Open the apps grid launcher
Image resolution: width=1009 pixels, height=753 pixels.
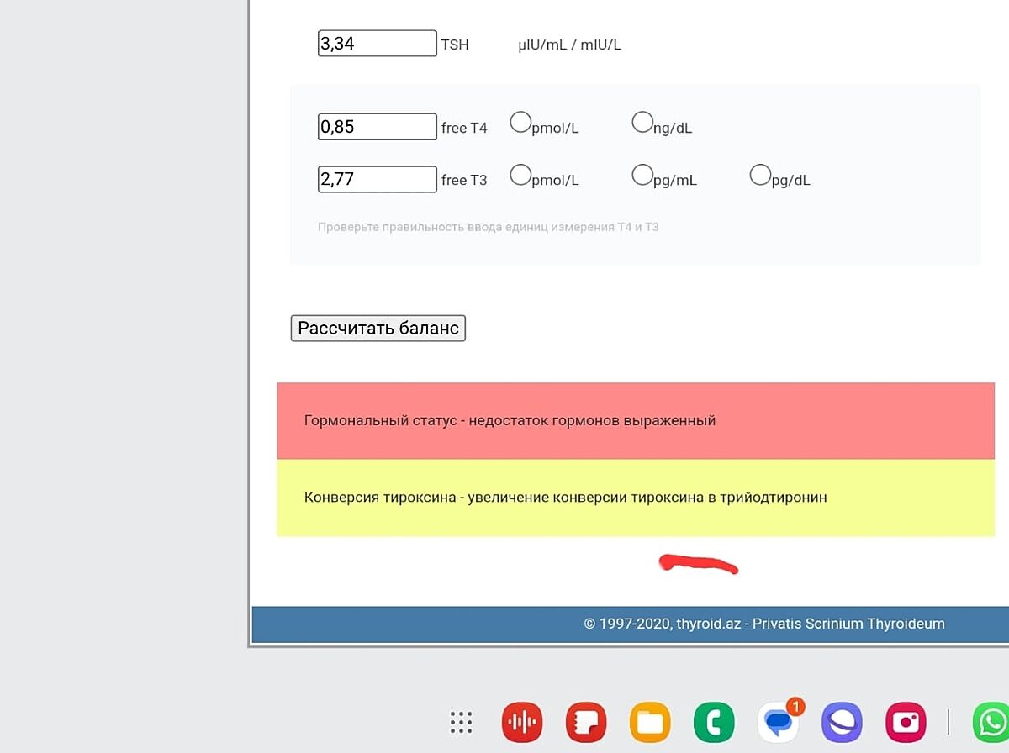pos(461,722)
